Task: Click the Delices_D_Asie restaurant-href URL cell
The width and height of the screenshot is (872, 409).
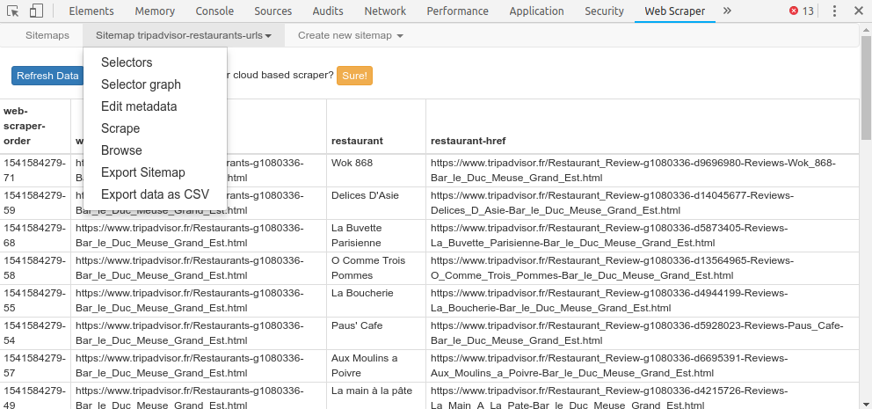Action: click(643, 203)
